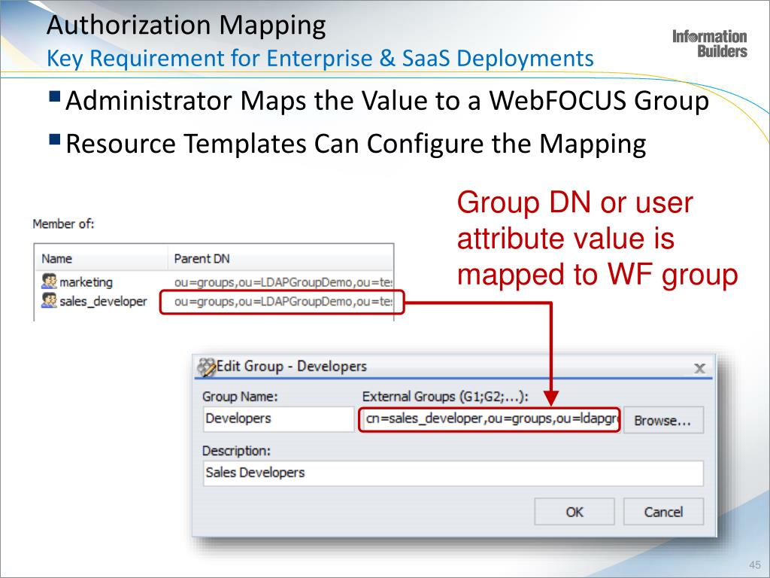Focus the Group Name field
The width and height of the screenshot is (770, 578).
(278, 418)
